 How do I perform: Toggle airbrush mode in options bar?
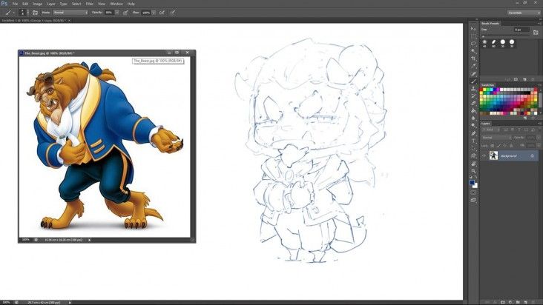click(162, 13)
